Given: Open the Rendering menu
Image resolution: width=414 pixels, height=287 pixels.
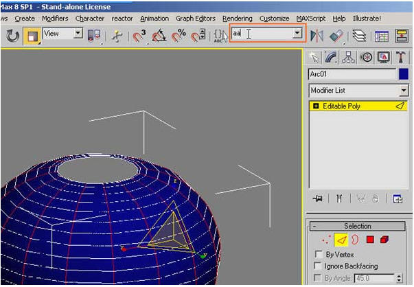Looking at the screenshot, I should (238, 19).
